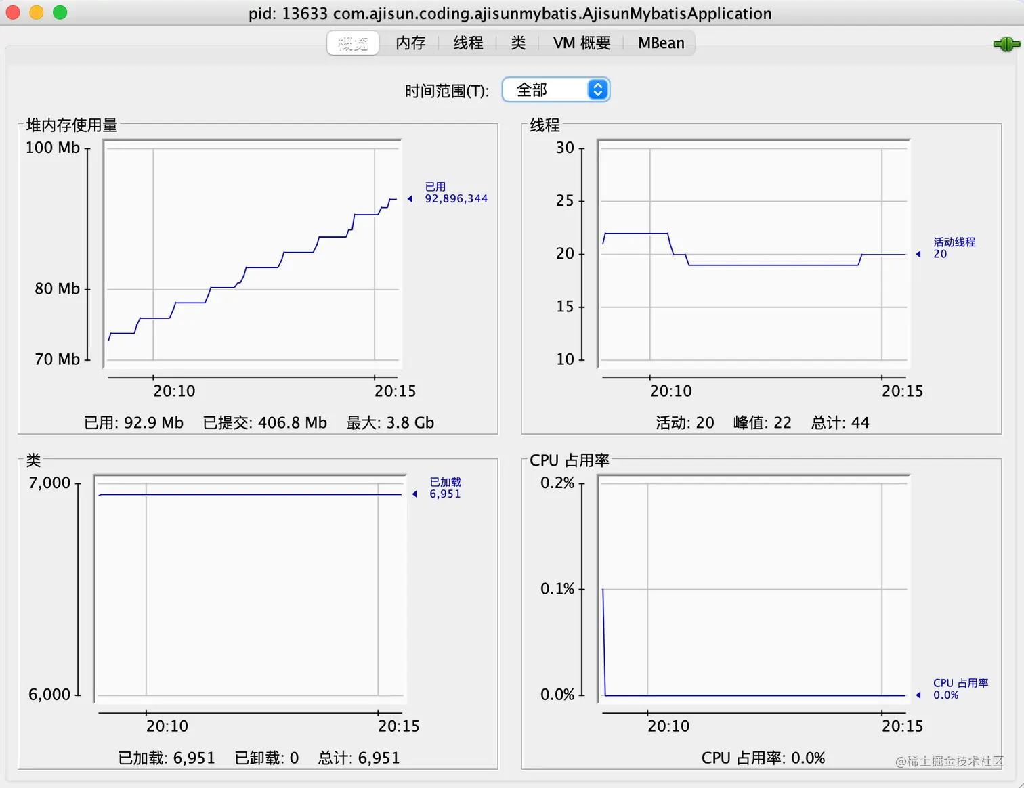Click the CPU 占用率: 0.0% summary text
The width and height of the screenshot is (1024, 788).
click(x=763, y=758)
